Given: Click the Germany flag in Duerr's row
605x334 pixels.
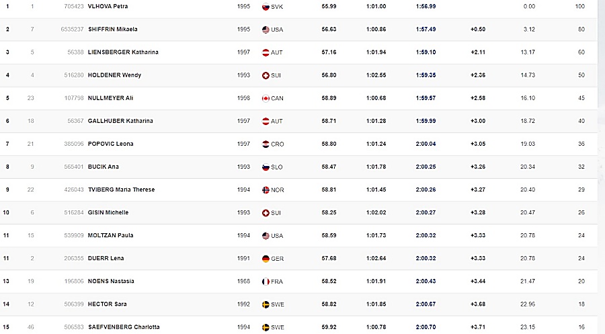Looking at the screenshot, I should pos(266,259).
